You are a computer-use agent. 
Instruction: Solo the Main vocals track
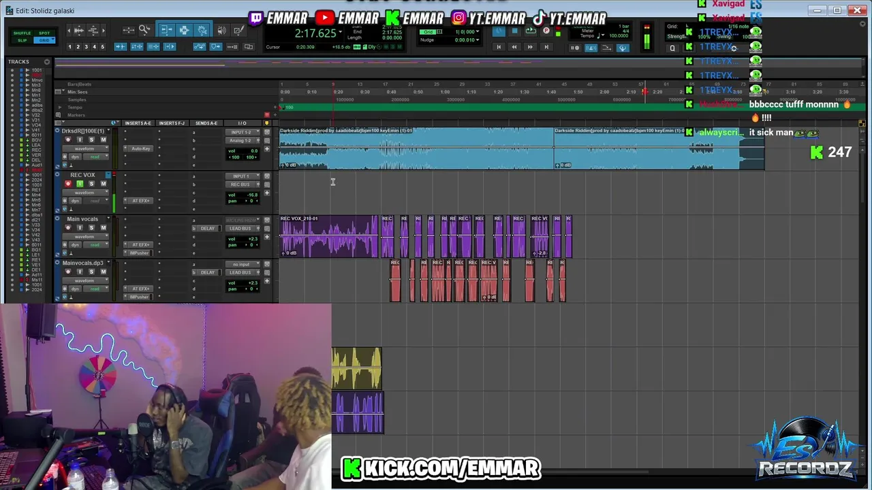pyautogui.click(x=91, y=228)
